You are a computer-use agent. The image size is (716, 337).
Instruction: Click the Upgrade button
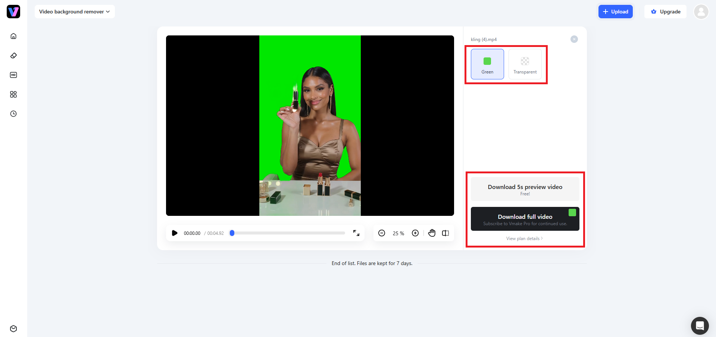[x=666, y=12]
